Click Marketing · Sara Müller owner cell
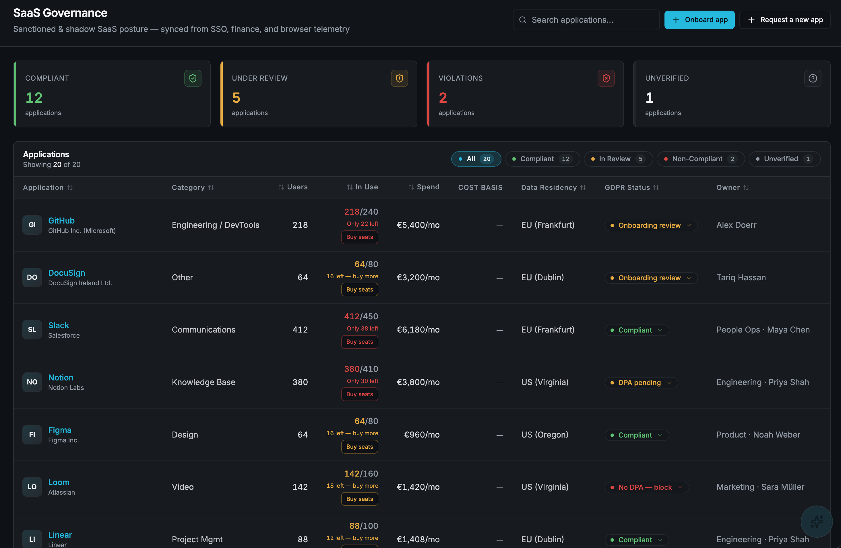Image resolution: width=841 pixels, height=548 pixels. tap(760, 487)
